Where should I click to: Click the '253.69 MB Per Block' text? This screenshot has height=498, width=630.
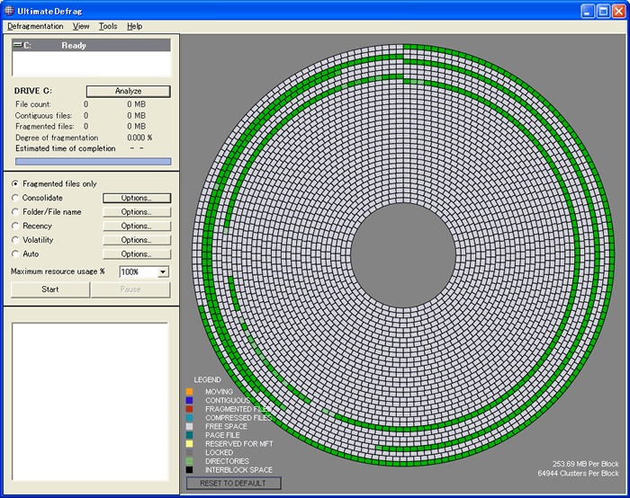(x=585, y=464)
